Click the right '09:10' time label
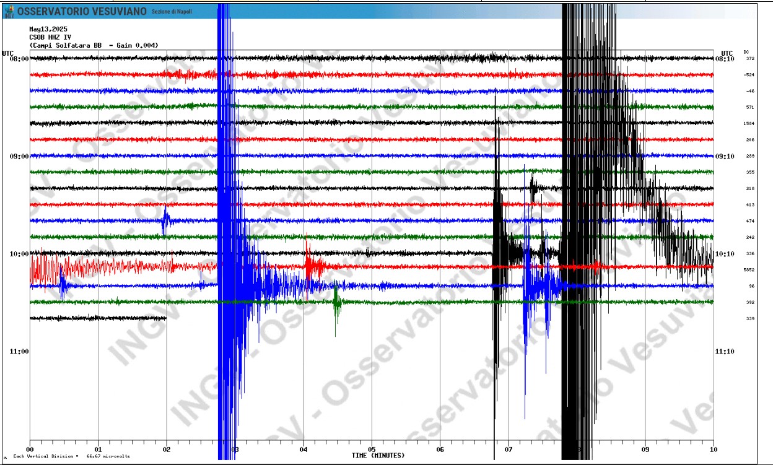Image resolution: width=773 pixels, height=465 pixels. point(725,156)
